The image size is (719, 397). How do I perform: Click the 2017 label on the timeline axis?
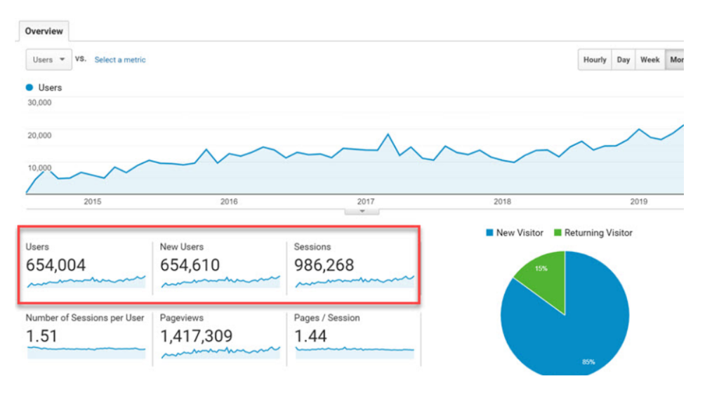point(366,201)
